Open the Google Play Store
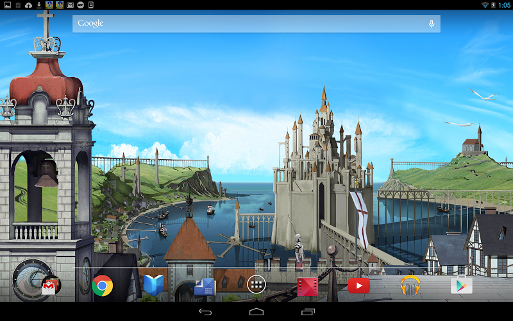This screenshot has width=513, height=321. coord(461,285)
